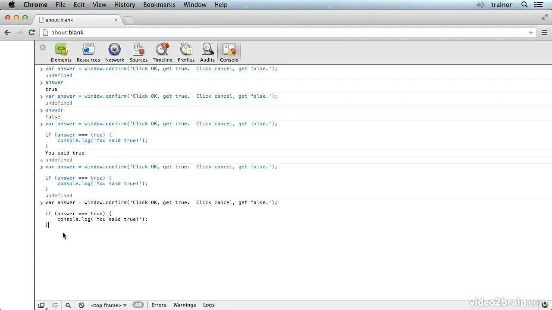Open the Help menu
The image size is (552, 310).
pos(221,5)
